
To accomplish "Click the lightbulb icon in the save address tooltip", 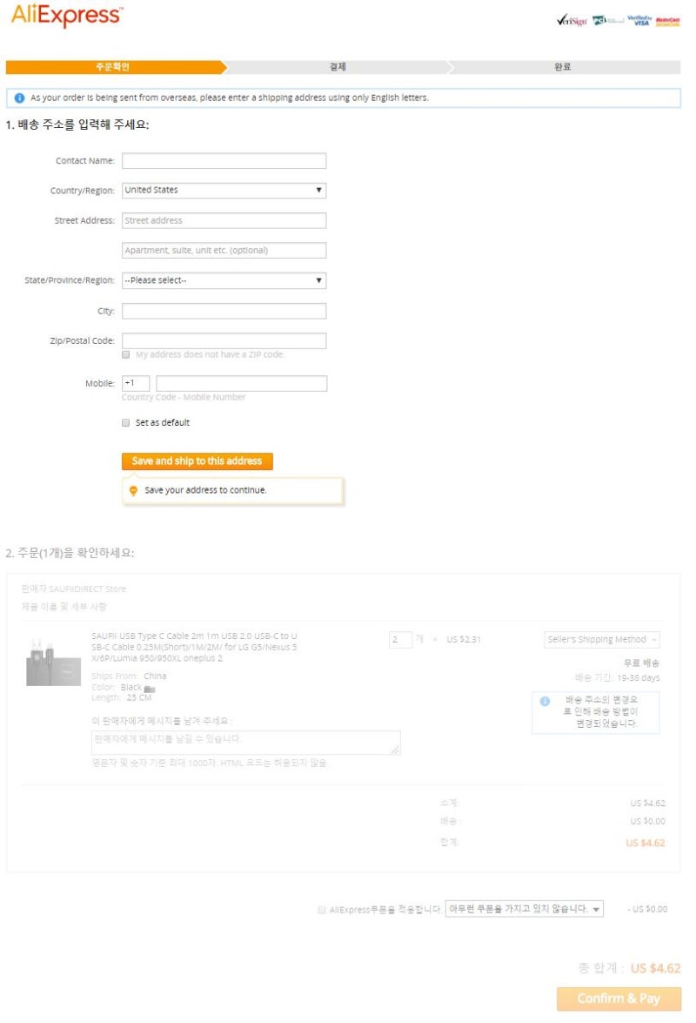I will (133, 489).
